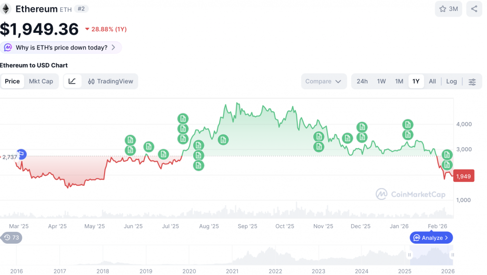Select the Price view toggle

tap(12, 81)
